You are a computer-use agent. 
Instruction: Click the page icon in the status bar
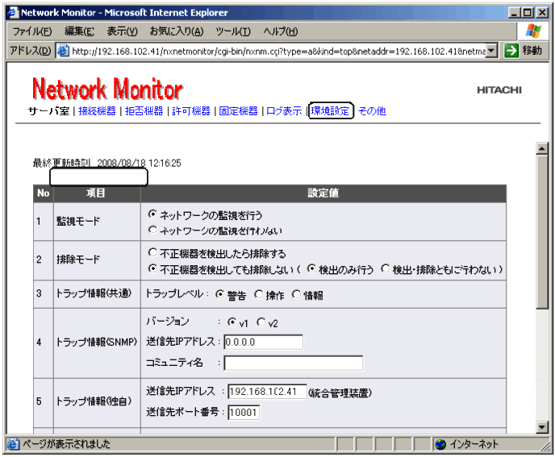(14, 444)
